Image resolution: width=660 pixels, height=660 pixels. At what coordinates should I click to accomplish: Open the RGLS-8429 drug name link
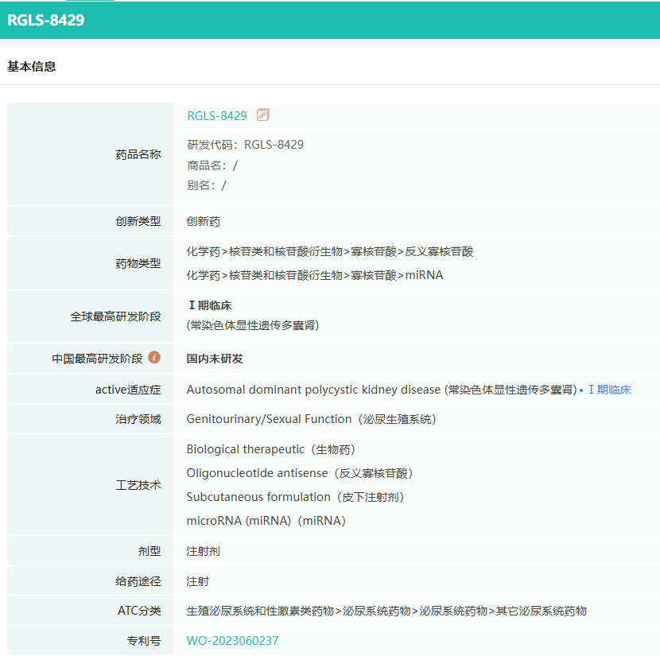coord(217,116)
